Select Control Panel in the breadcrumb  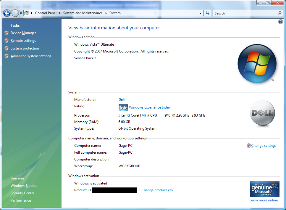click(46, 13)
